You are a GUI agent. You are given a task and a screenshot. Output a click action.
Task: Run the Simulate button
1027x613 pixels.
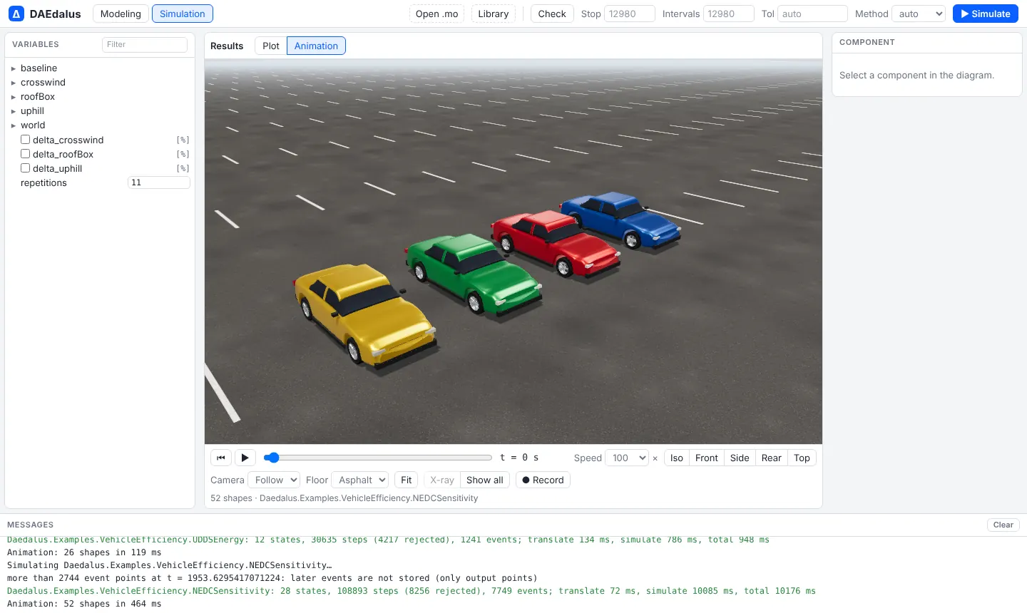pyautogui.click(x=986, y=14)
